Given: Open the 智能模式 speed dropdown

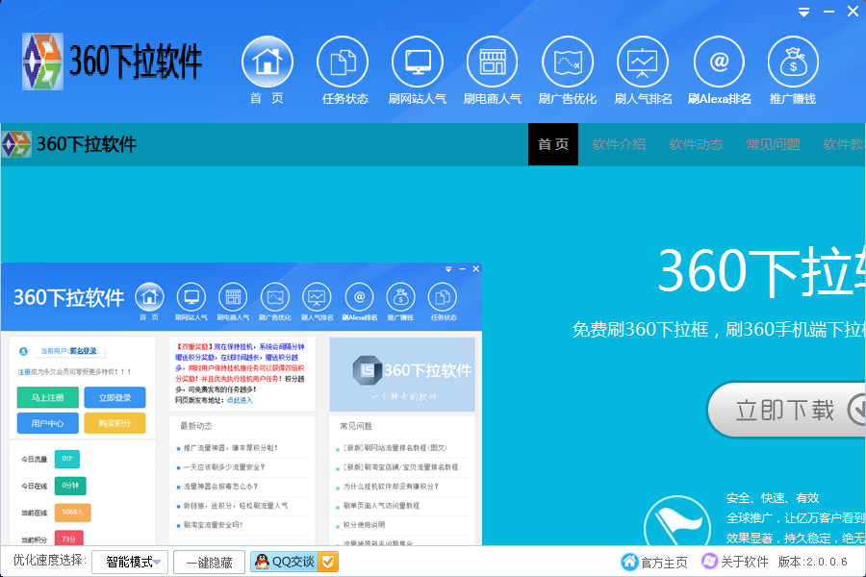Looking at the screenshot, I should [x=129, y=562].
